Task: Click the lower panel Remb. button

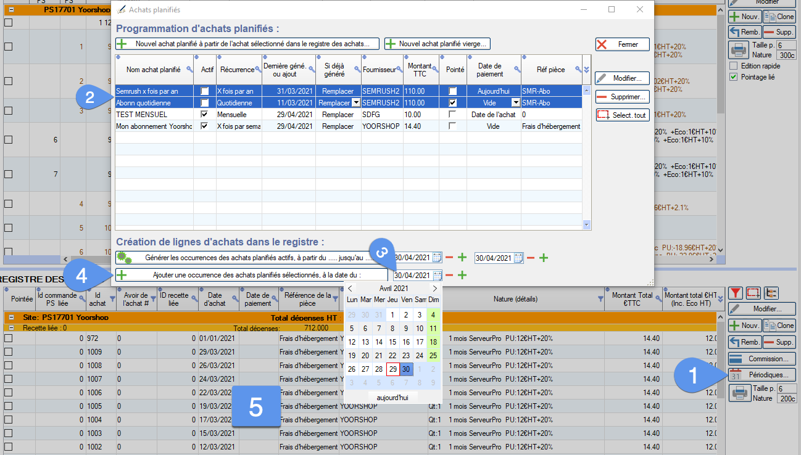Action: click(x=745, y=342)
